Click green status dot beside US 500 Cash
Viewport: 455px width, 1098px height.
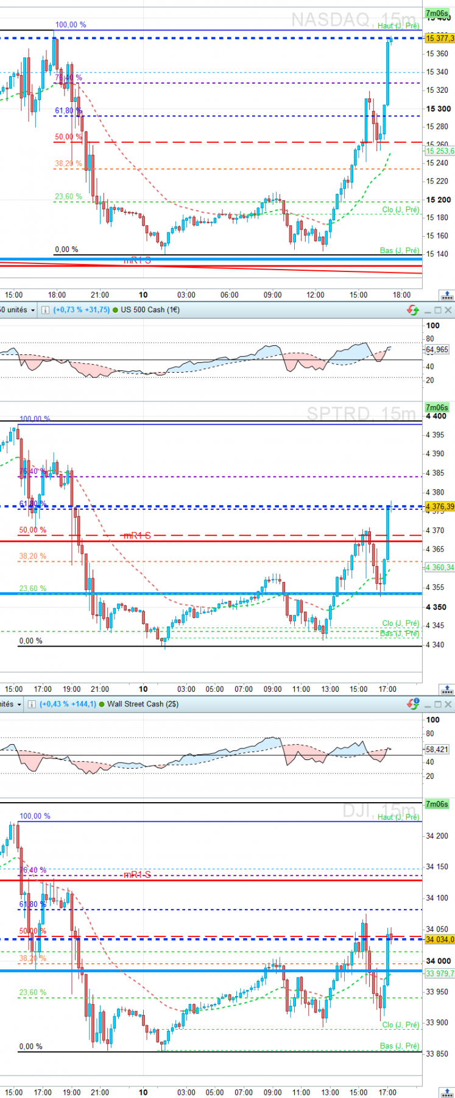(115, 310)
